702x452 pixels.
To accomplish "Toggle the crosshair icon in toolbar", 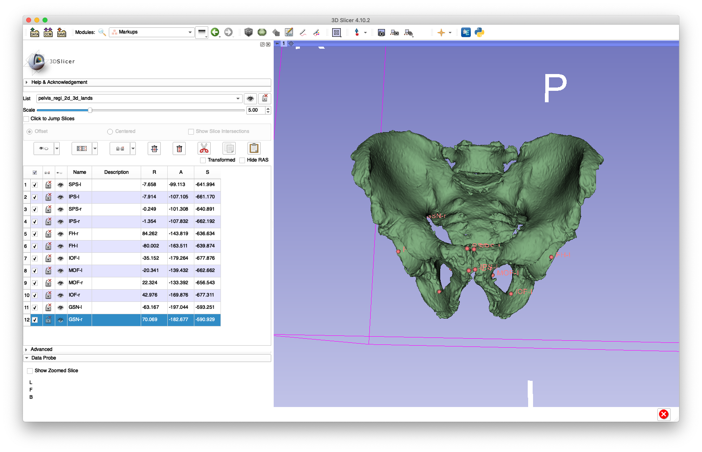I will coord(441,32).
